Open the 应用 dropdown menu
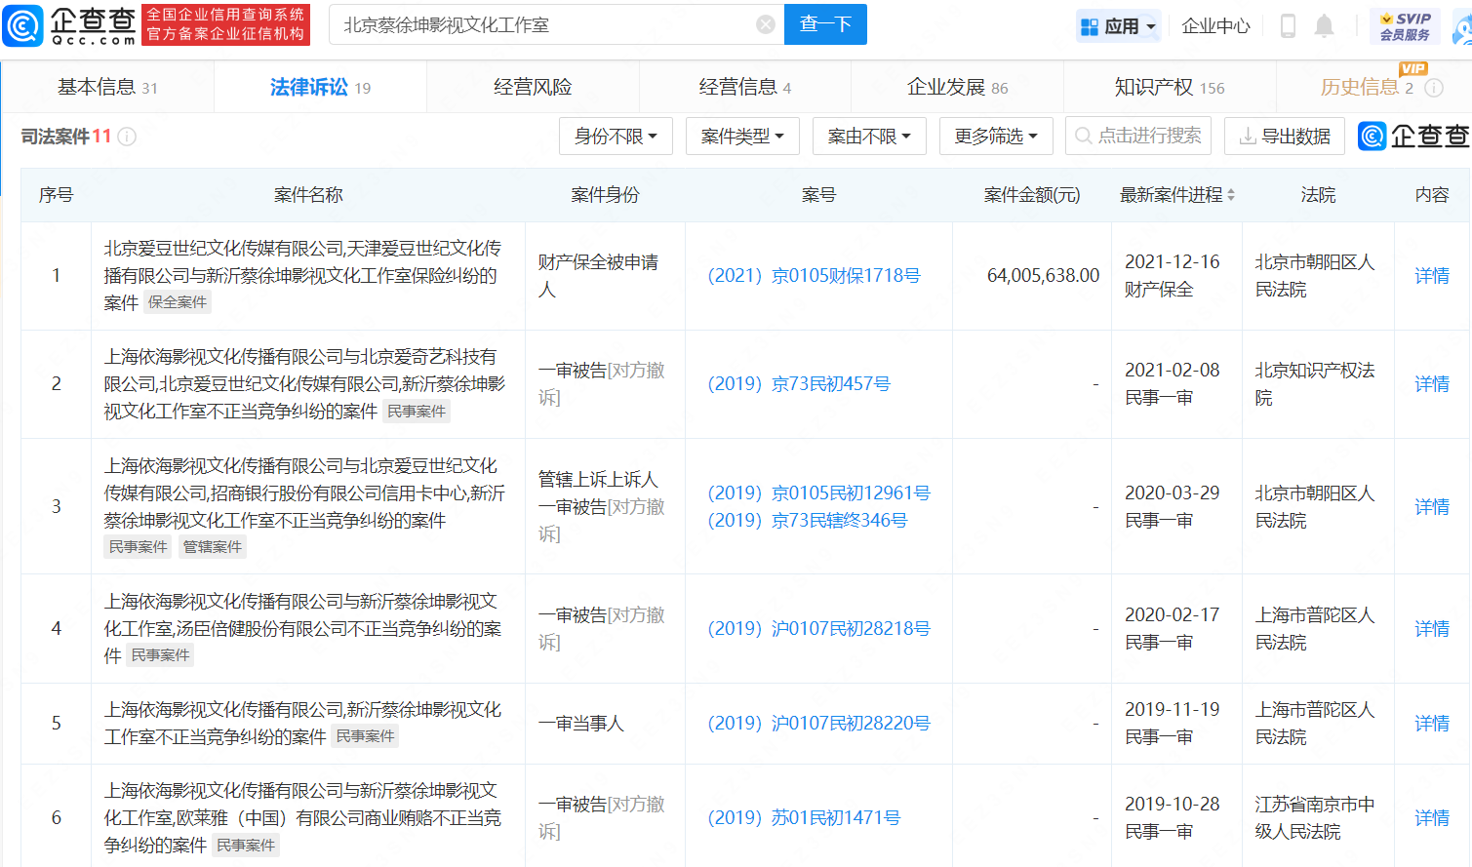 click(1118, 26)
